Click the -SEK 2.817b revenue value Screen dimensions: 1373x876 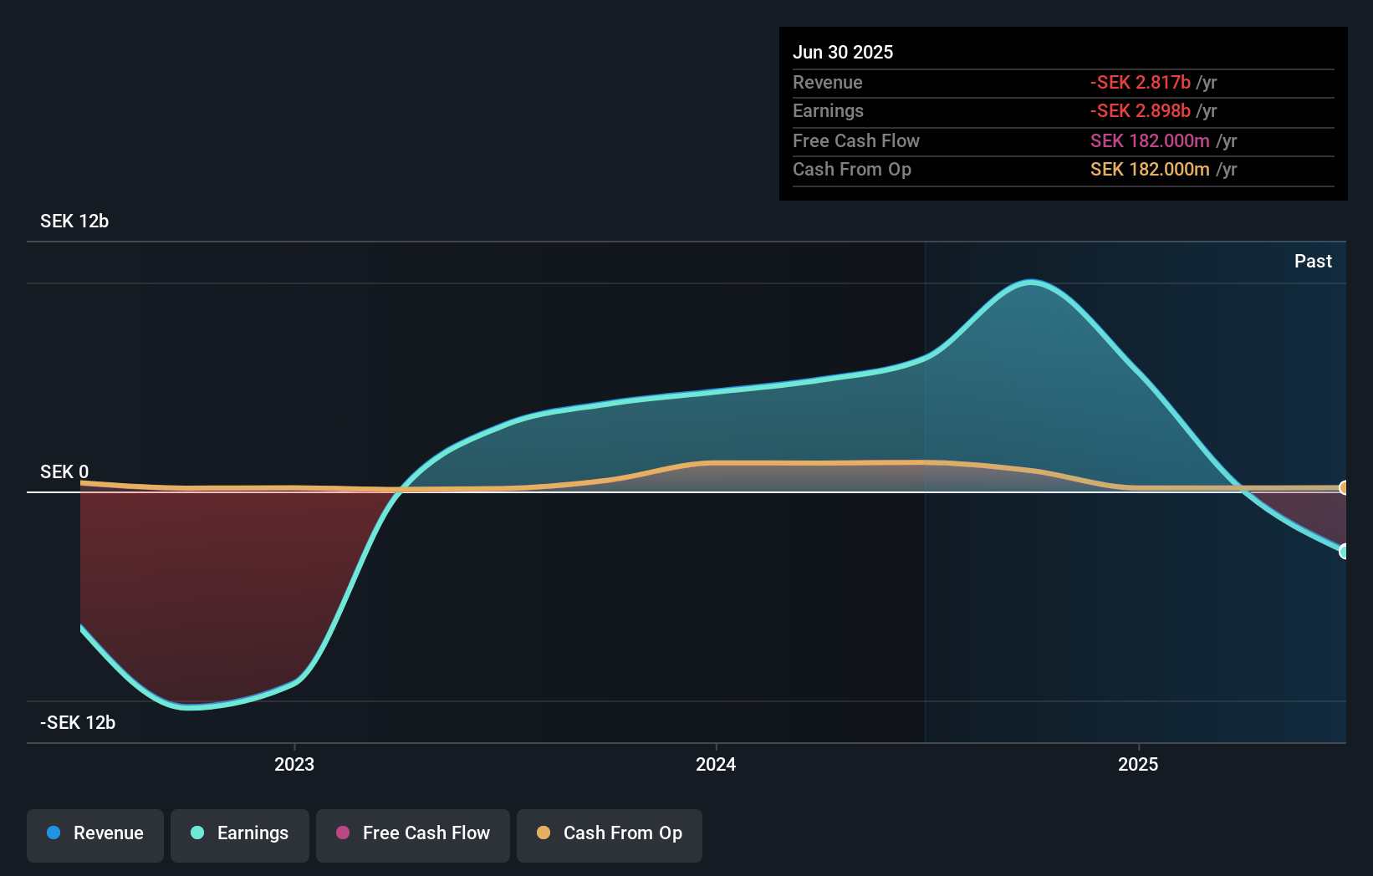[1141, 83]
